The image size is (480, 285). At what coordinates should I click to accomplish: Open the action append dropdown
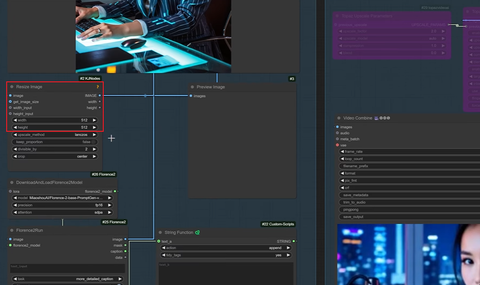(226, 248)
